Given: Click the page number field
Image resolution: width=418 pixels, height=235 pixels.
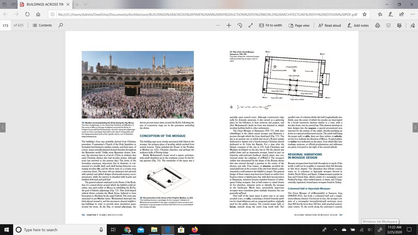Looking at the screenshot, I should pyautogui.click(x=5, y=25).
